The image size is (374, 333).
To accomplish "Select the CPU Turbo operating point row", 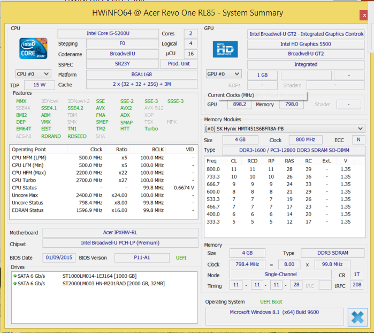I will point(103,180).
